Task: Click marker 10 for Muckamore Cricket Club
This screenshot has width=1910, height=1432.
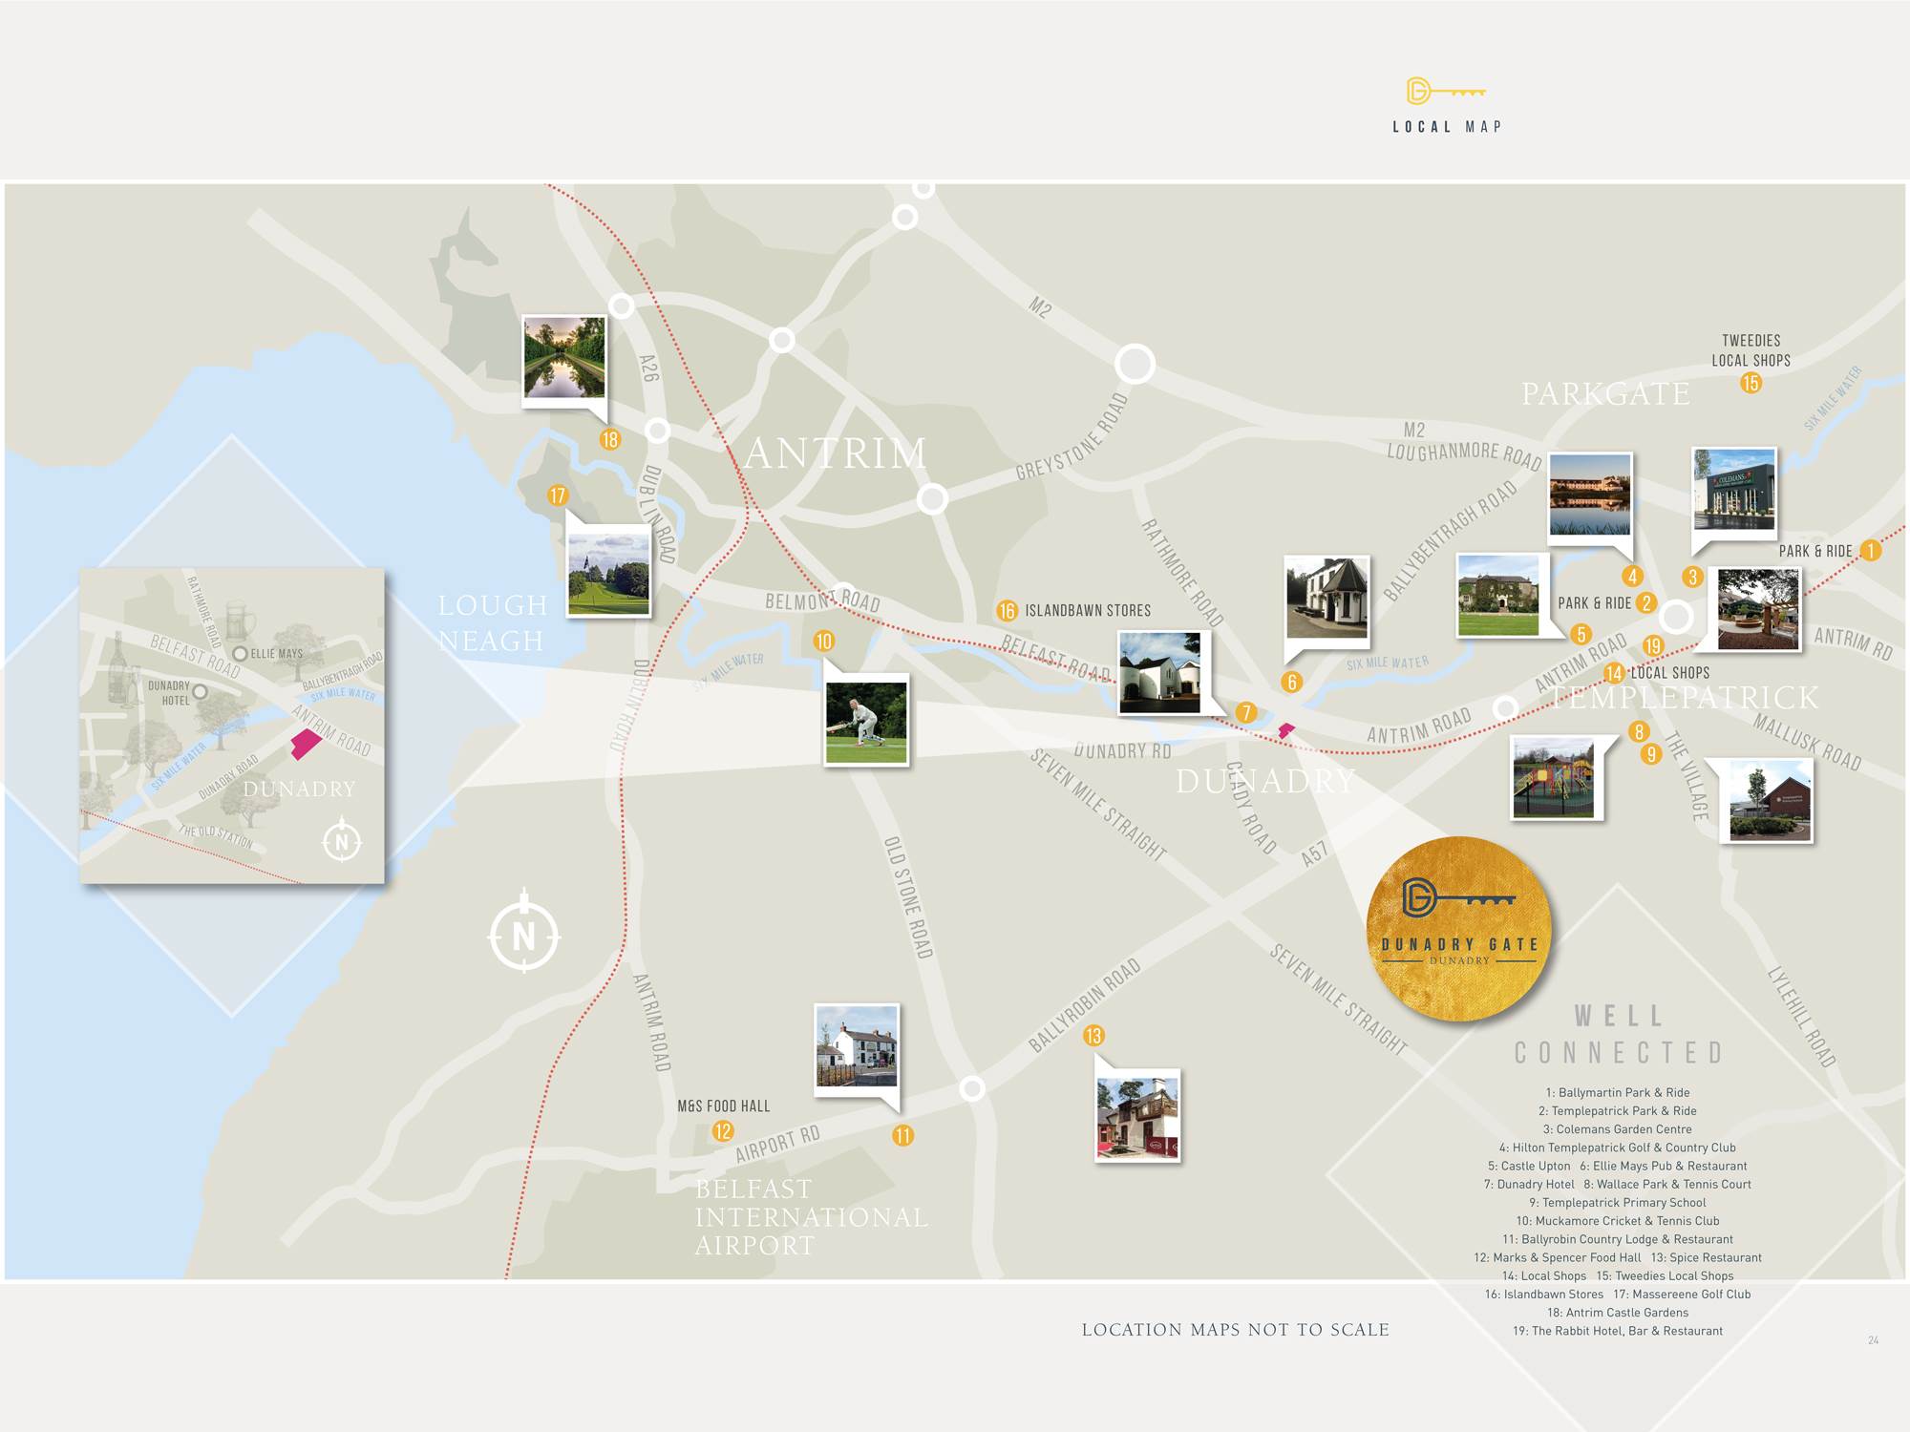Action: 824,642
